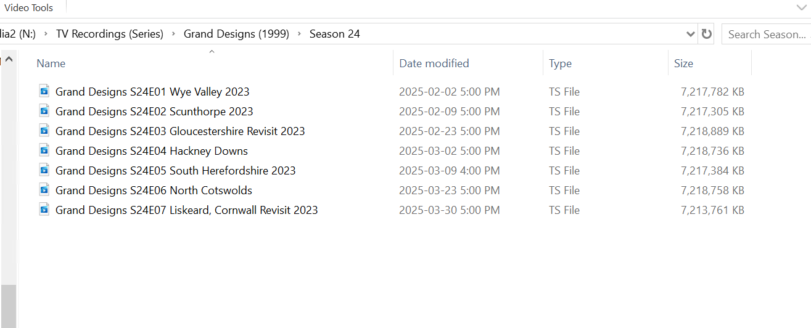Sort files by the Size column

point(683,64)
